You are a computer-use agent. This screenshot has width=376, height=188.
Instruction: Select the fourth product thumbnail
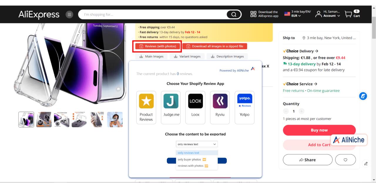click(x=79, y=120)
